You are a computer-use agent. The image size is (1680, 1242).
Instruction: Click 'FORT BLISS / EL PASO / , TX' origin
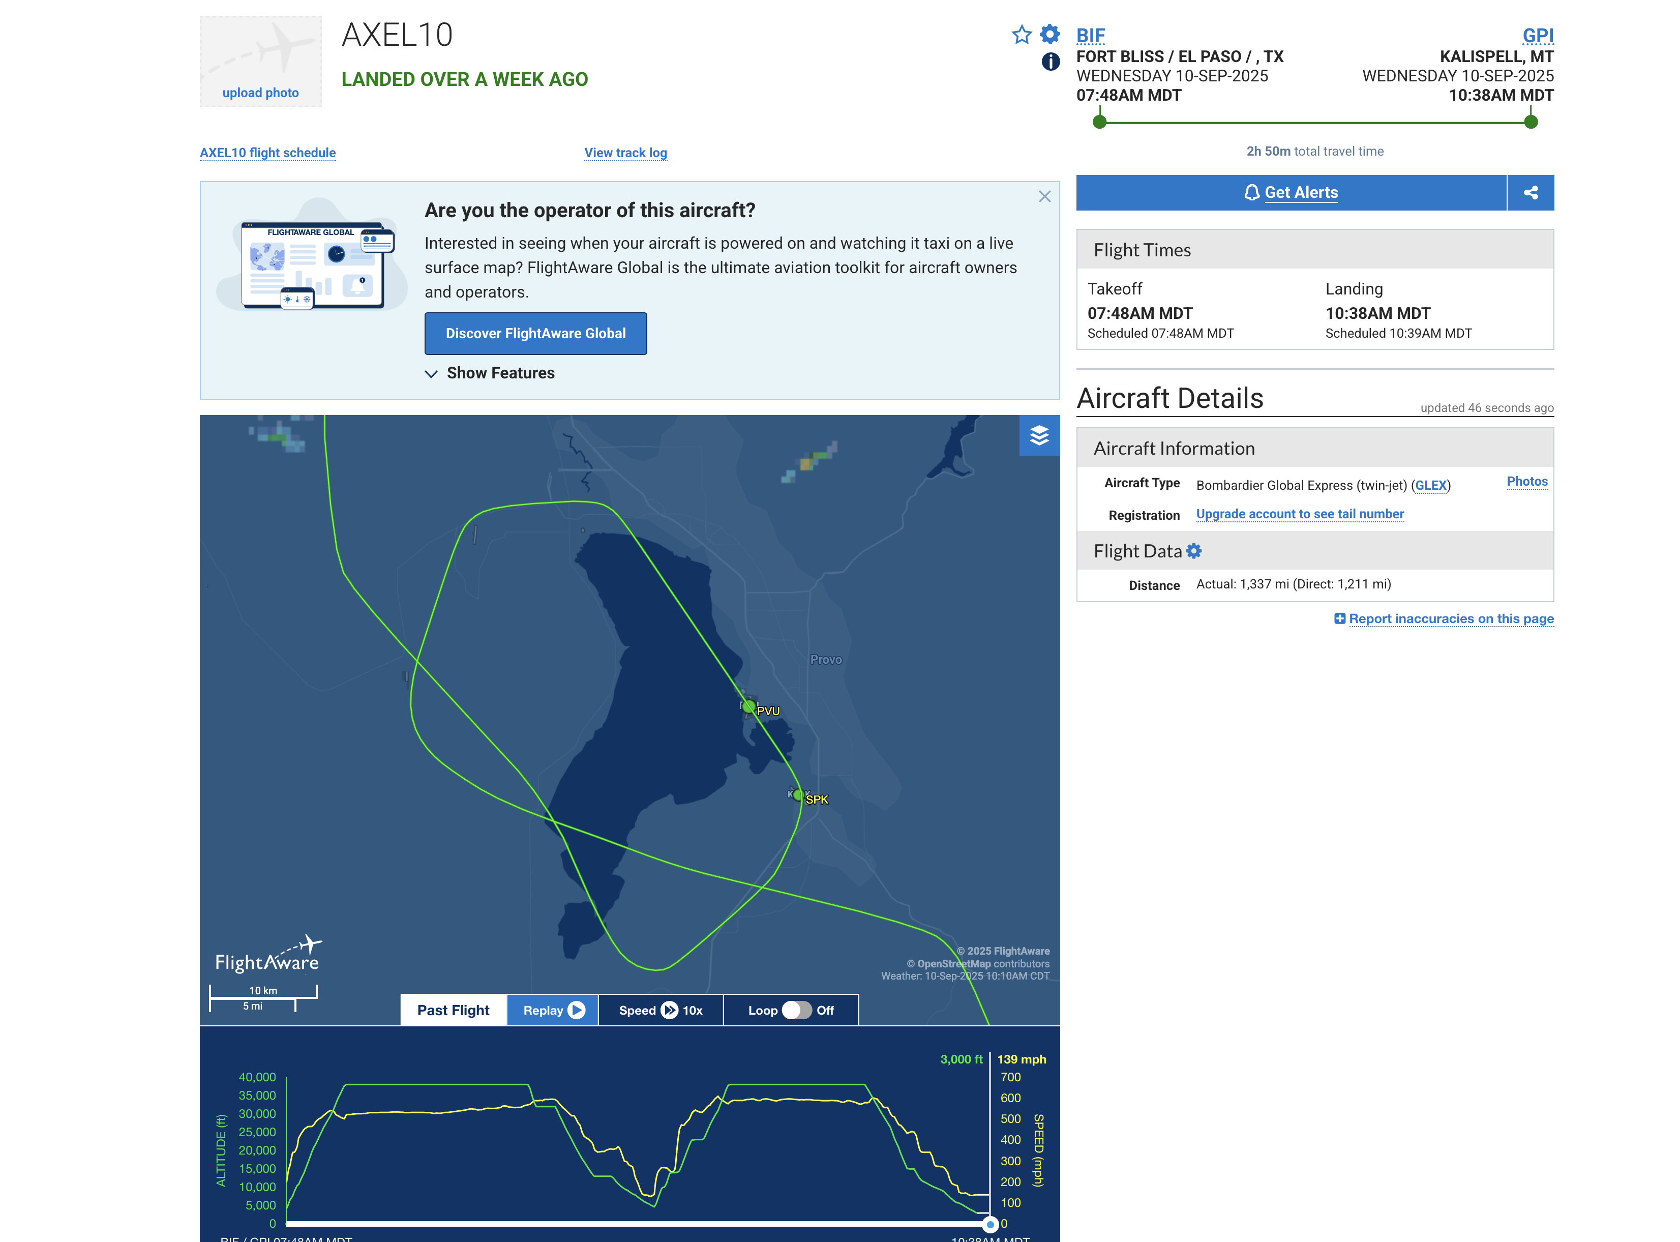1179,57
